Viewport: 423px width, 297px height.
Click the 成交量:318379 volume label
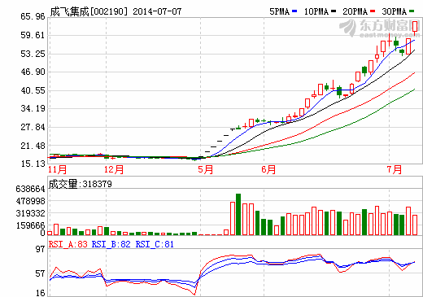coord(81,184)
